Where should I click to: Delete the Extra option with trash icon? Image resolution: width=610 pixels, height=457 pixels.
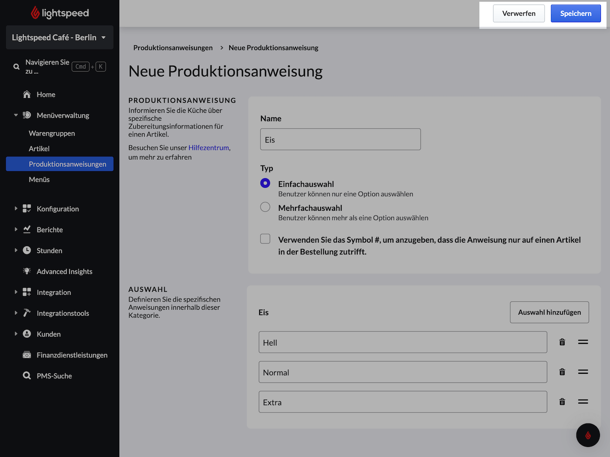(x=562, y=402)
